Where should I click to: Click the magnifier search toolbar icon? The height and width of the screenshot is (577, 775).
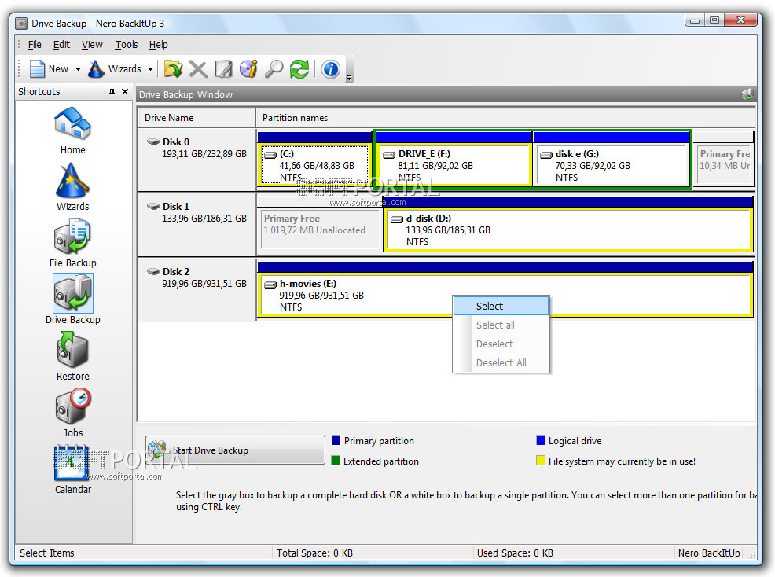(274, 69)
